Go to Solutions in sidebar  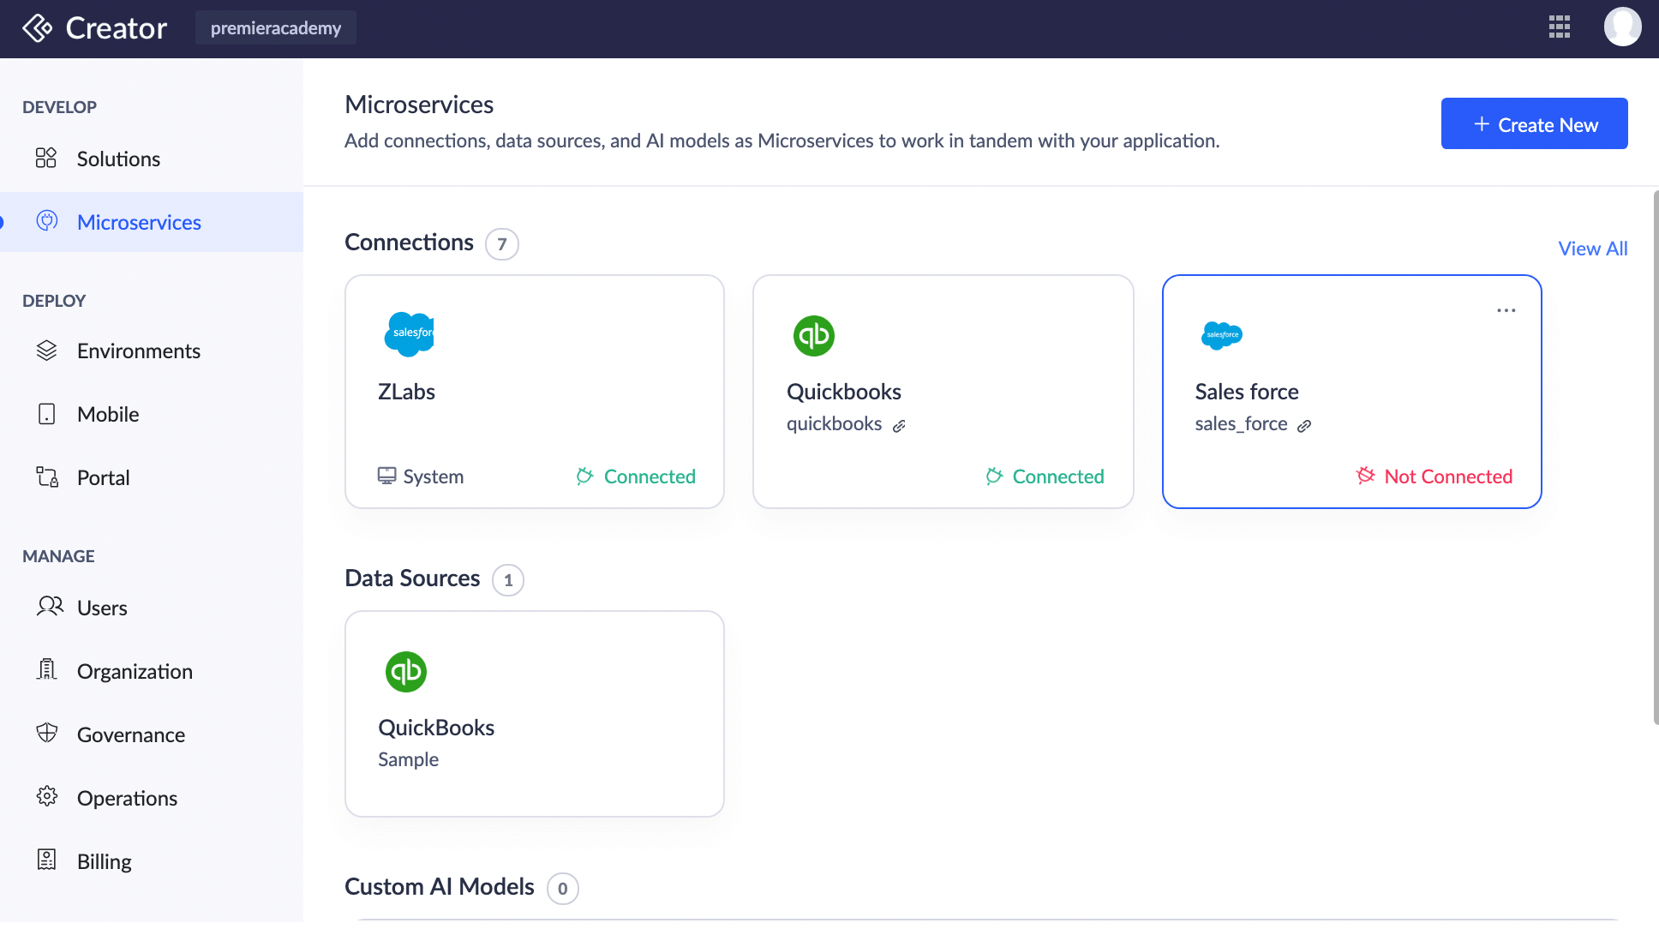coord(118,159)
